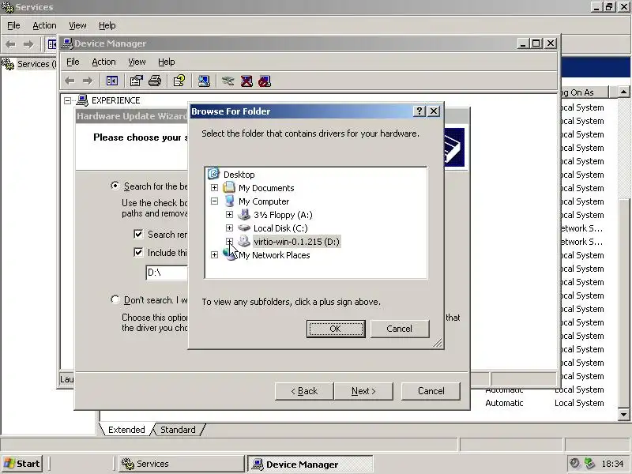Open Help menu in Device Manager
This screenshot has width=632, height=474.
pyautogui.click(x=166, y=62)
